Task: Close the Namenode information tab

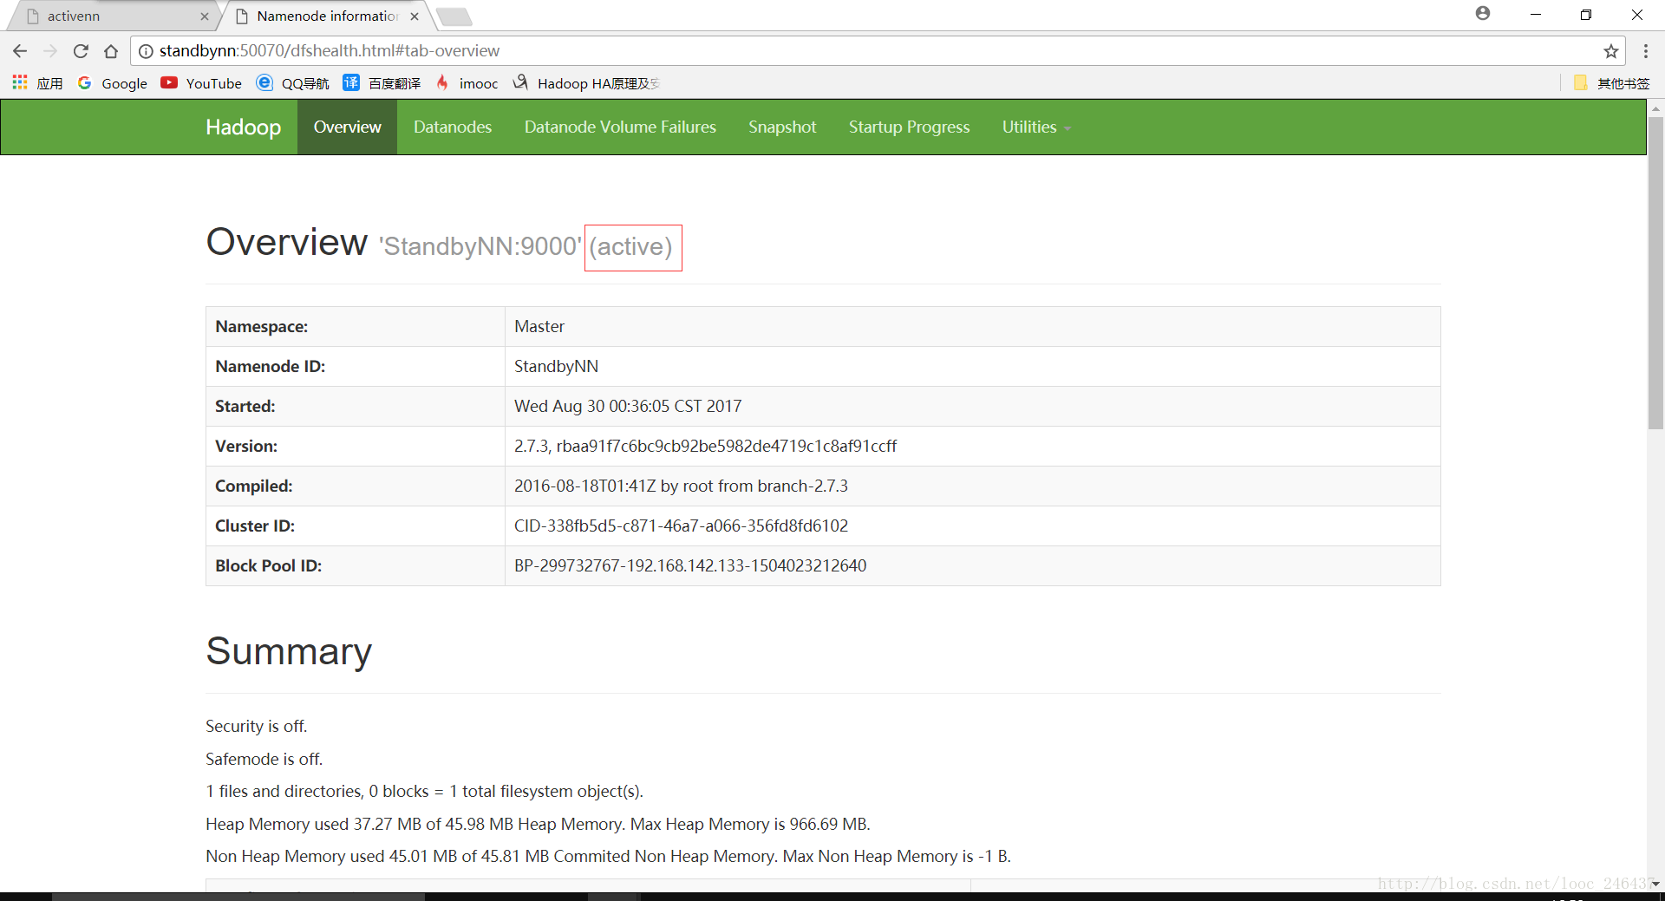Action: [415, 16]
